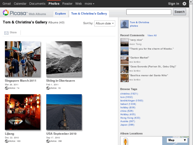The image size is (193, 145).
Task: Click globe icon under USA September 2010
Action: pyautogui.click(x=48, y=141)
